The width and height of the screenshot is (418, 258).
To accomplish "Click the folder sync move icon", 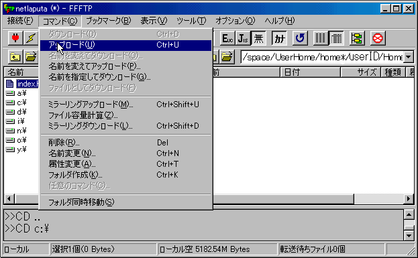I will point(357,38).
